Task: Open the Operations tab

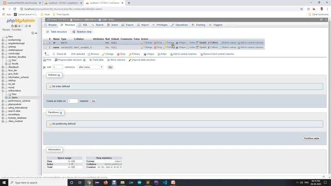Action: pos(179,25)
